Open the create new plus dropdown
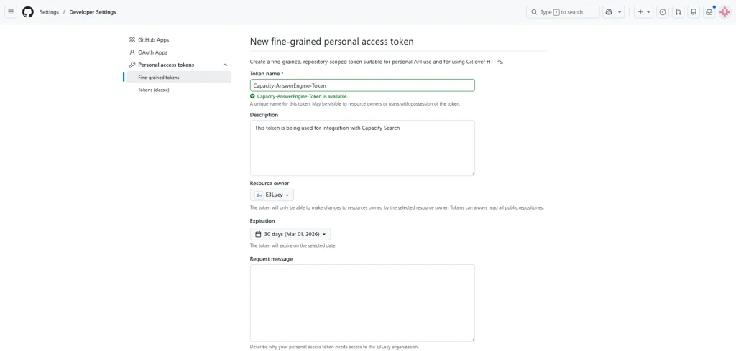Image resolution: width=736 pixels, height=351 pixels. [x=643, y=12]
